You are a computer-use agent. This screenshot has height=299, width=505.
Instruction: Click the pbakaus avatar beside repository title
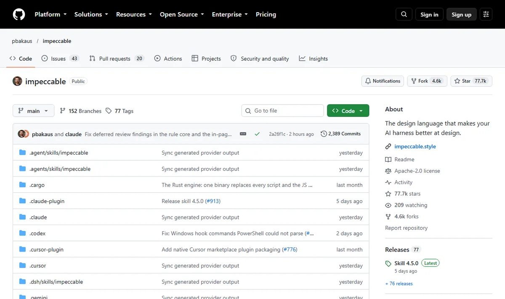point(17,81)
